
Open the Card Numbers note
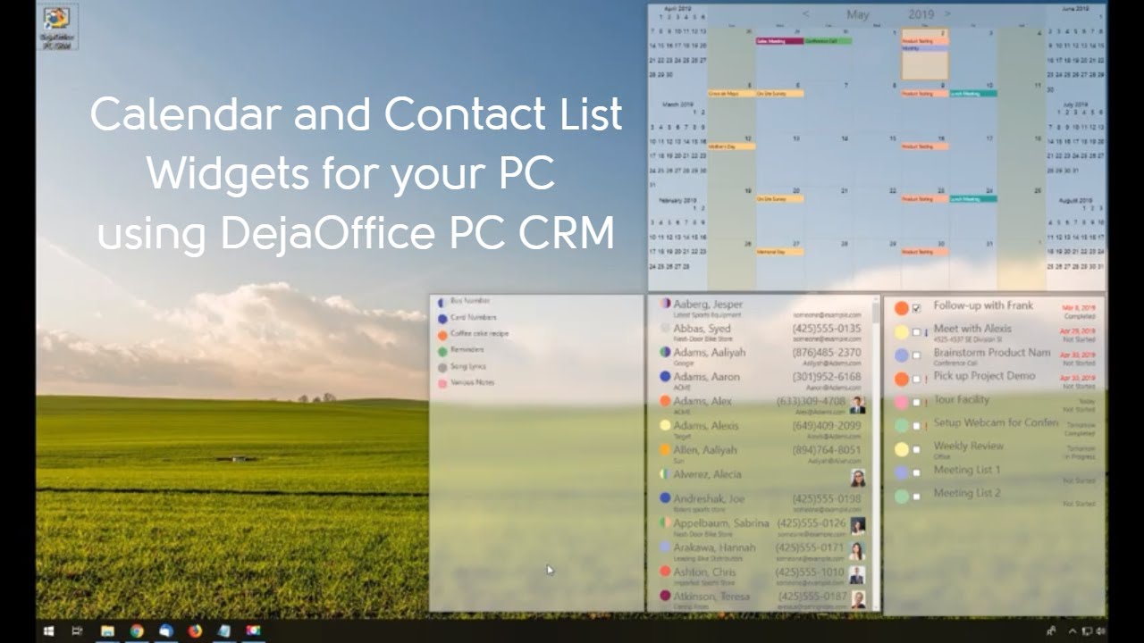coord(474,317)
